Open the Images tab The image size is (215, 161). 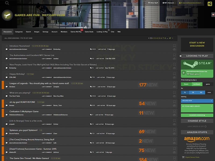37,32
